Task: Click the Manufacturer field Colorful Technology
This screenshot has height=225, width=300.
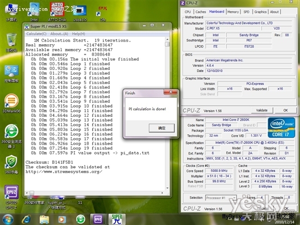Action: pos(249,23)
